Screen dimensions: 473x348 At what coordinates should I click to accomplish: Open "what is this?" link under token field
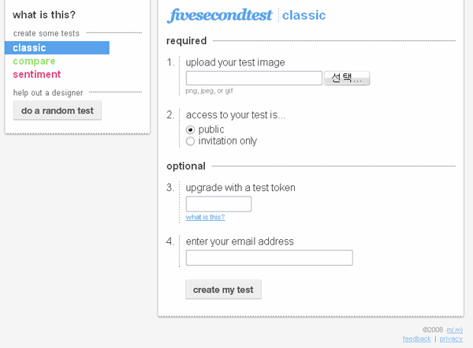(205, 217)
